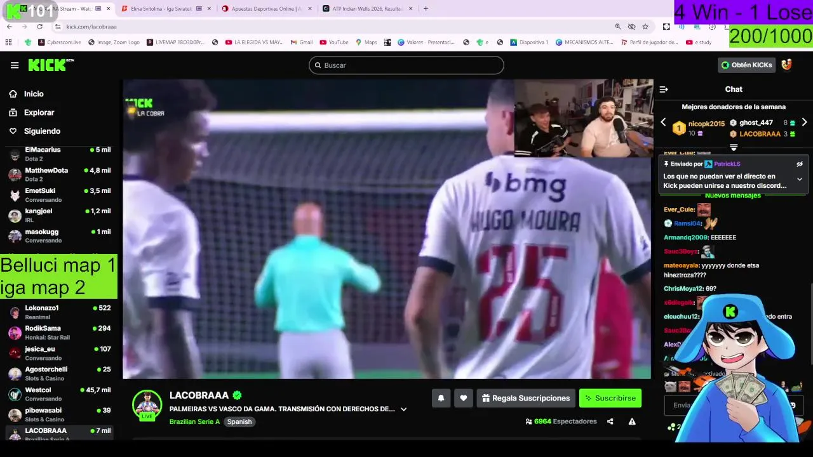
Task: Open YouTube bookmark
Action: pos(334,42)
